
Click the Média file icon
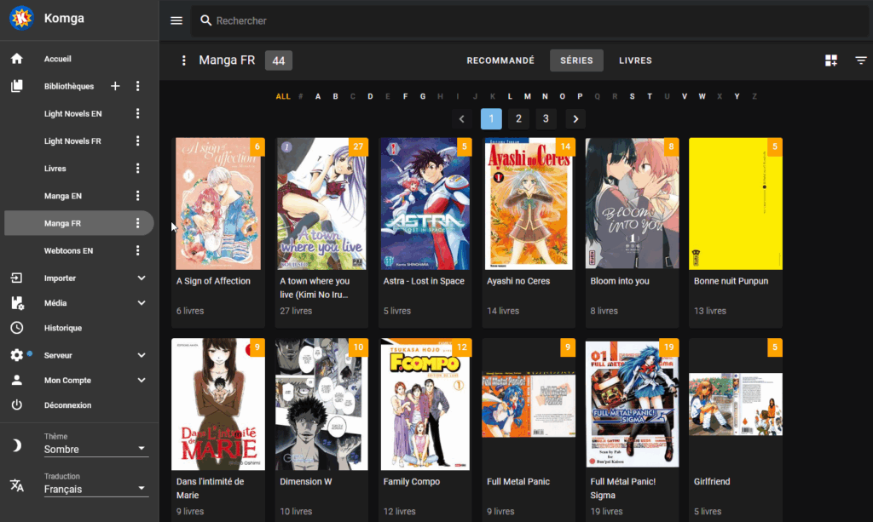click(17, 303)
